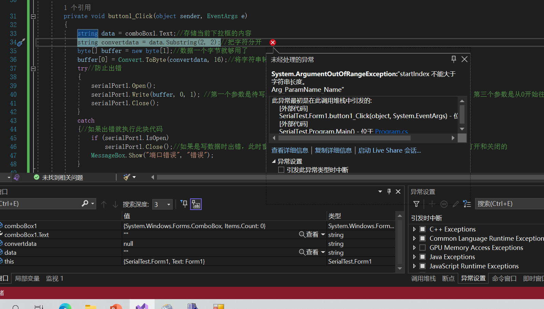Open the viewer dropdown arrow for comboBox1.Text
Image resolution: width=544 pixels, height=309 pixels.
(323, 234)
